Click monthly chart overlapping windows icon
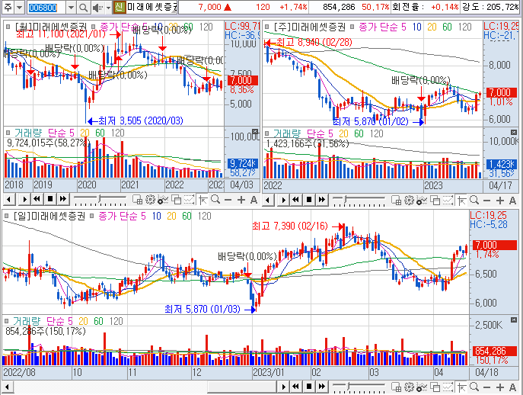Viewport: 523px width, 395px height. [176, 200]
